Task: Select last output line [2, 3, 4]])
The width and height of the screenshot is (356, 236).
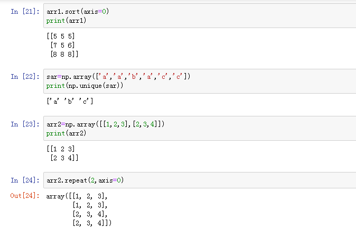Action: point(92,223)
